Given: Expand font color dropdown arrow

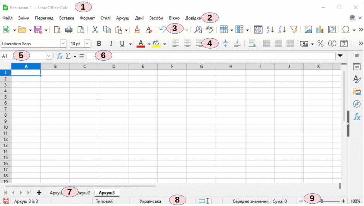Looking at the screenshot, I should tap(149, 44).
